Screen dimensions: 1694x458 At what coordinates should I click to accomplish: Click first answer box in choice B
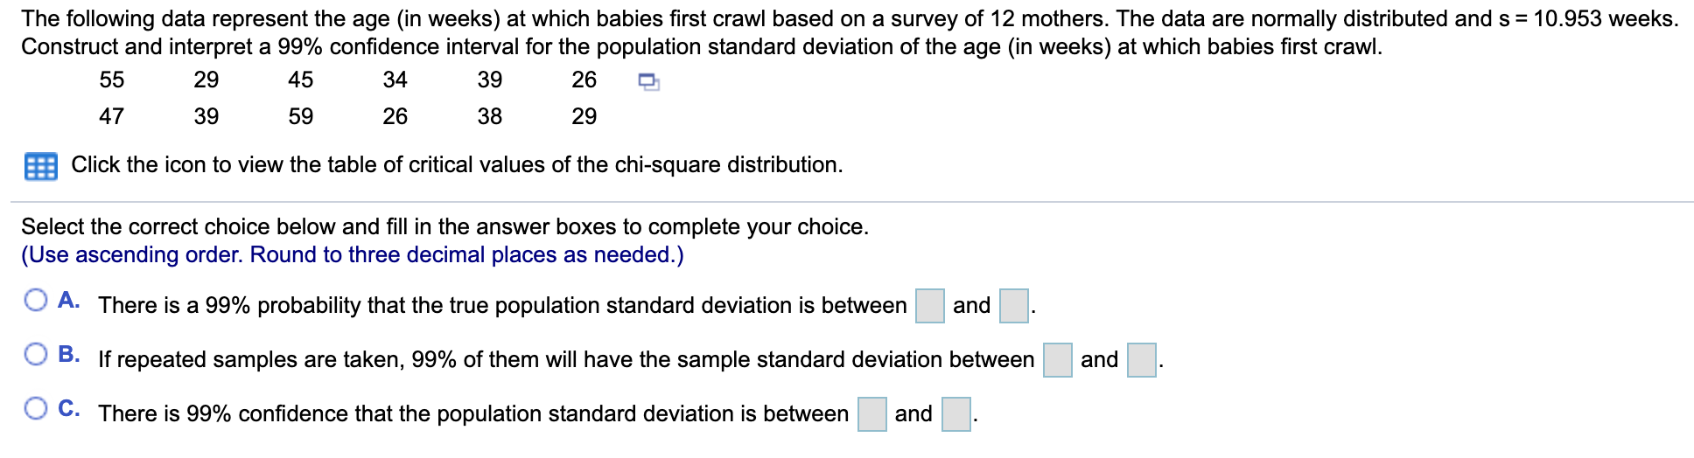click(1058, 360)
